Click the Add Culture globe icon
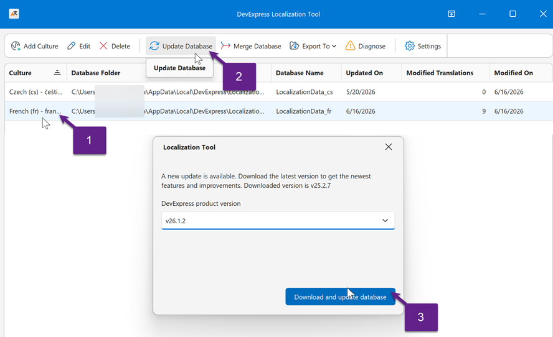553x337 pixels. pyautogui.click(x=16, y=46)
